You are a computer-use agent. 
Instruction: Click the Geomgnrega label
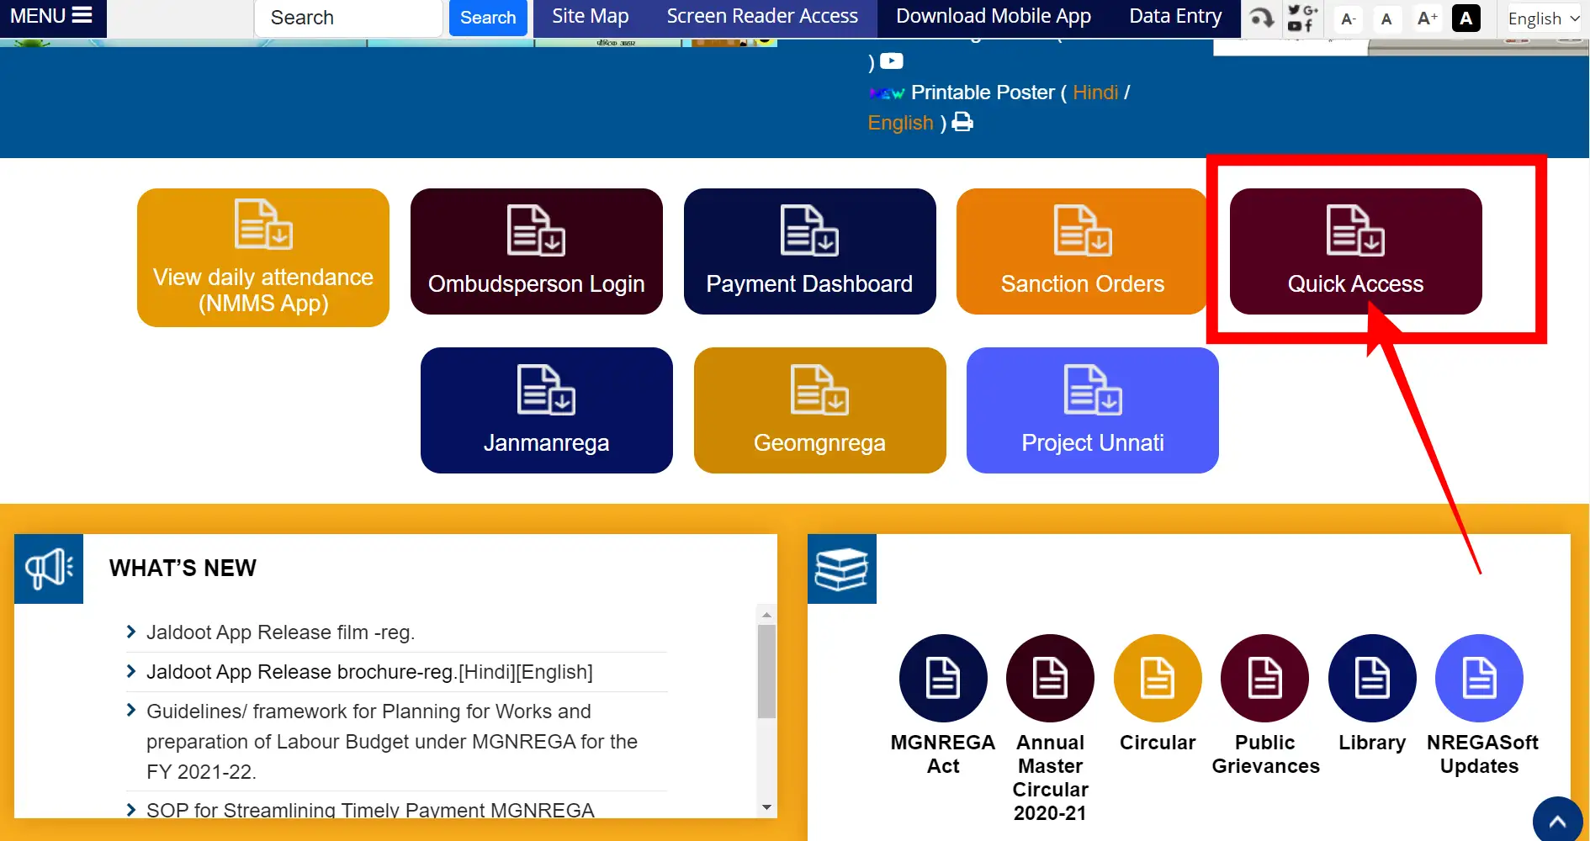819,443
